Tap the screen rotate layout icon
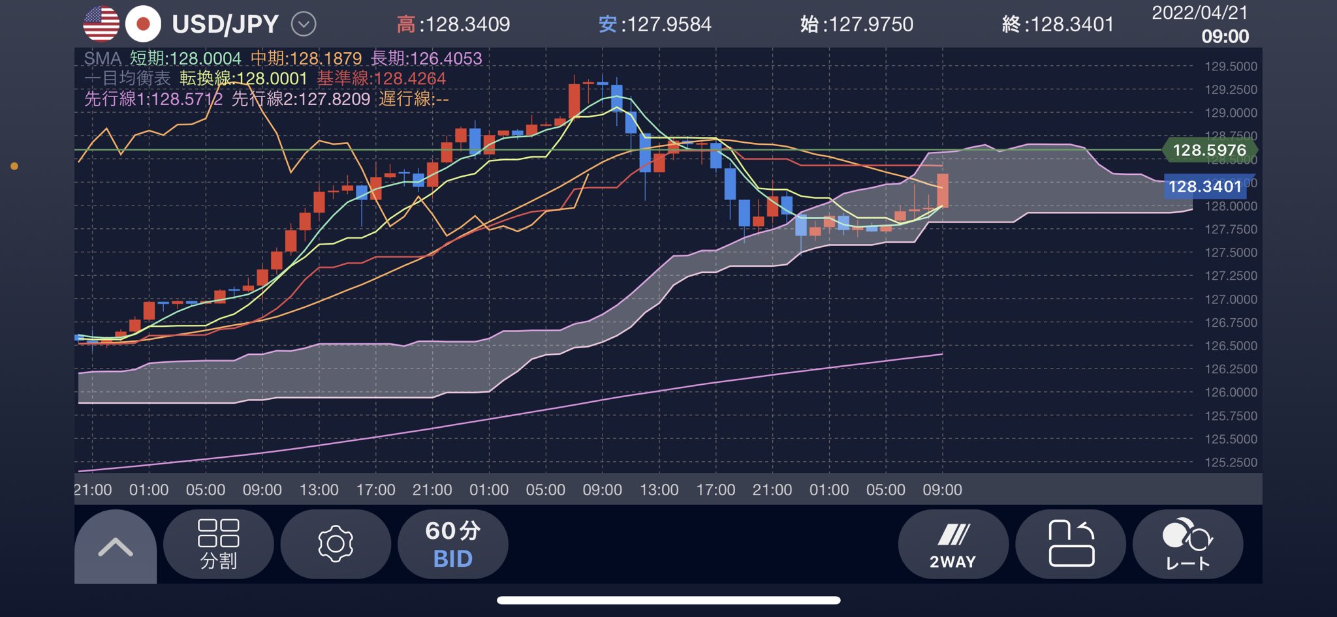This screenshot has width=1337, height=617. [x=1071, y=544]
